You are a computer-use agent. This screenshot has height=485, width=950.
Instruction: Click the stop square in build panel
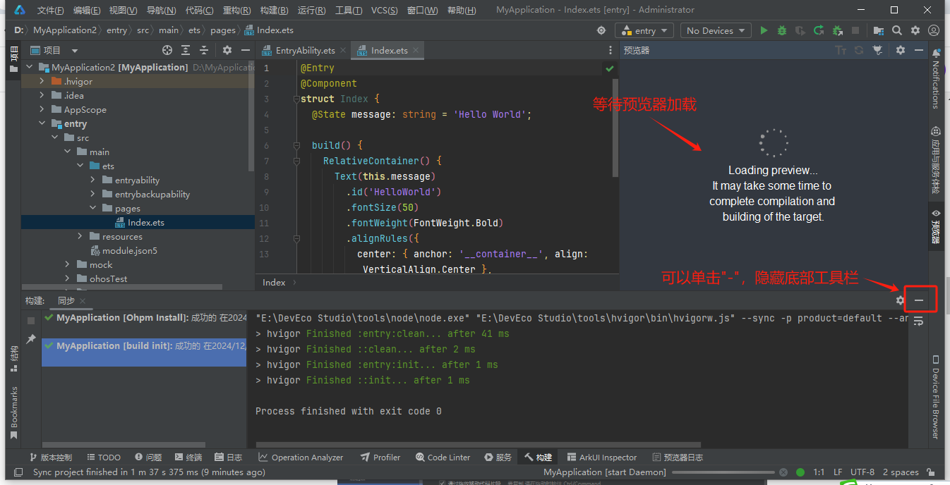click(x=31, y=321)
